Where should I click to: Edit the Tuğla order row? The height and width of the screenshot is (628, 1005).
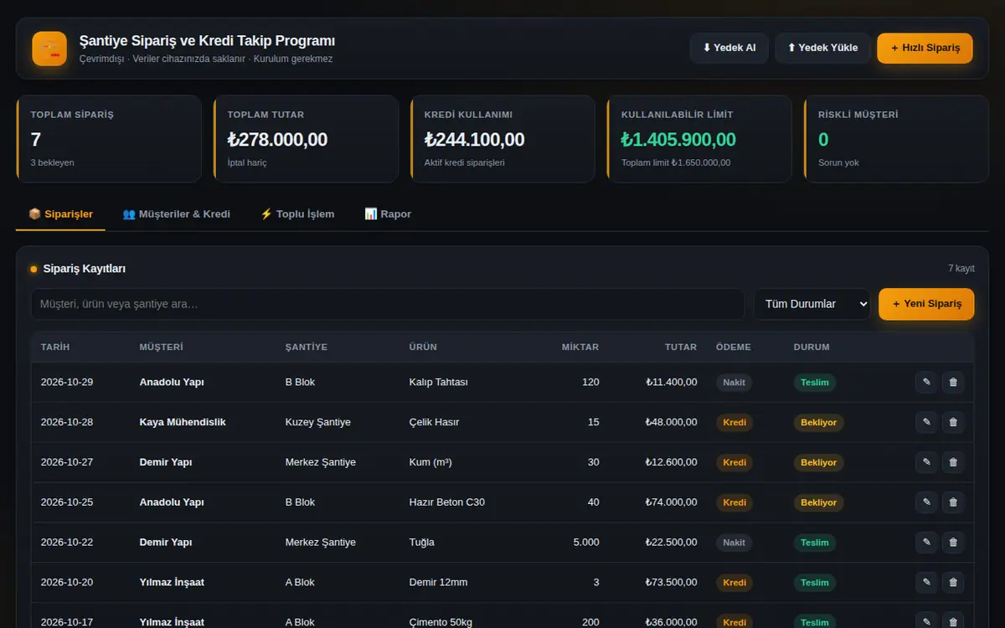point(926,543)
